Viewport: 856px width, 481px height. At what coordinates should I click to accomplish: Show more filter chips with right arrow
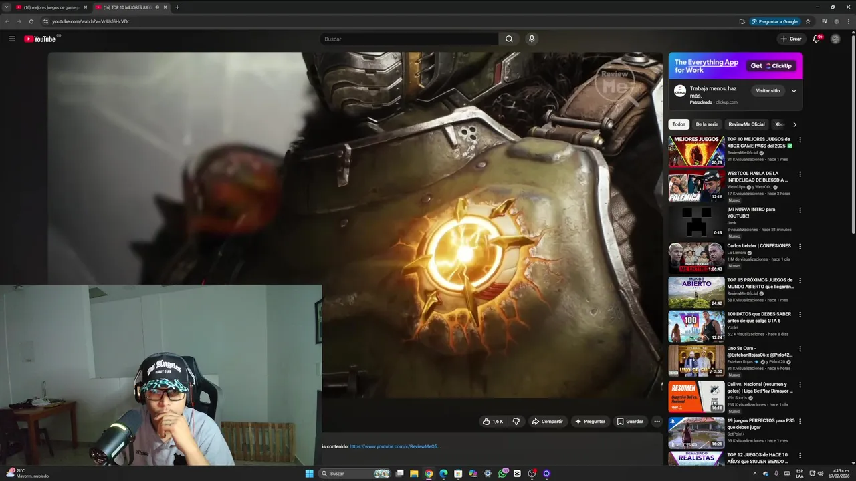[794, 124]
